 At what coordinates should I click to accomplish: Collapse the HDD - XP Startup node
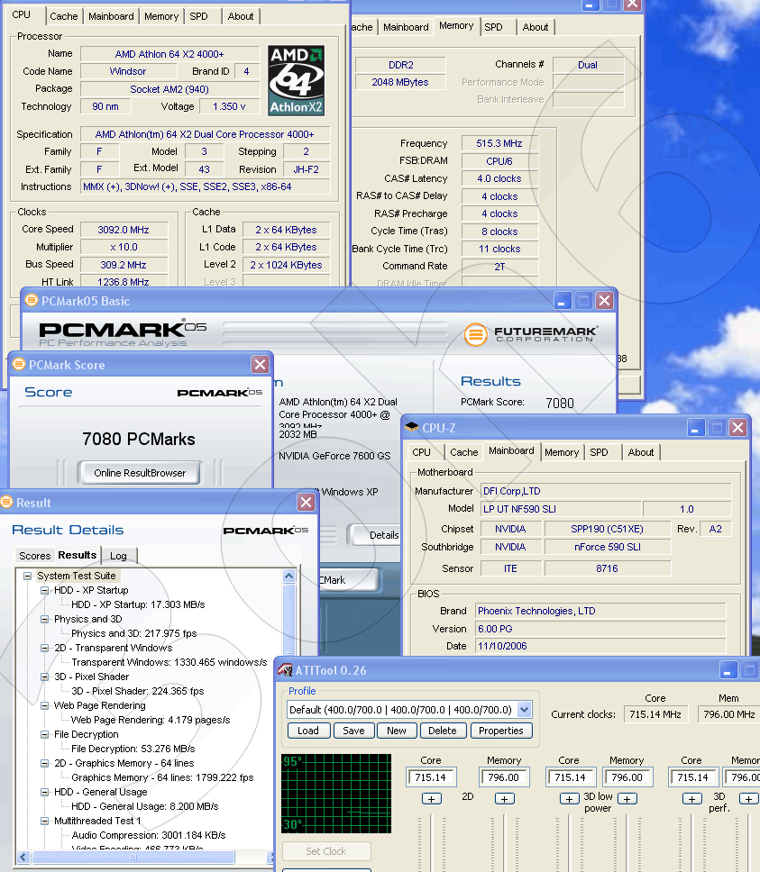tap(44, 591)
